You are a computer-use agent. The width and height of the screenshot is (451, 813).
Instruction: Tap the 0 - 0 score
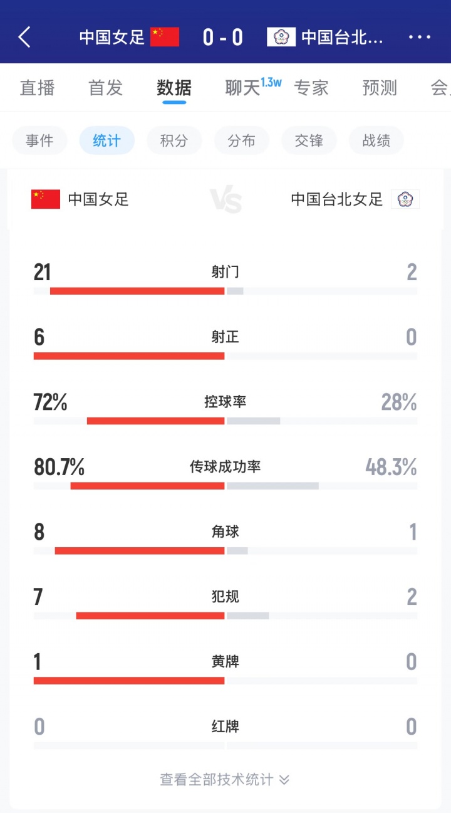tap(223, 37)
